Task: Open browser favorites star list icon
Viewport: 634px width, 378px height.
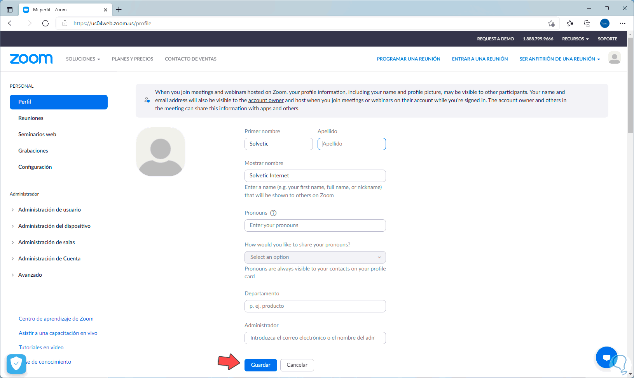Action: 570,23
